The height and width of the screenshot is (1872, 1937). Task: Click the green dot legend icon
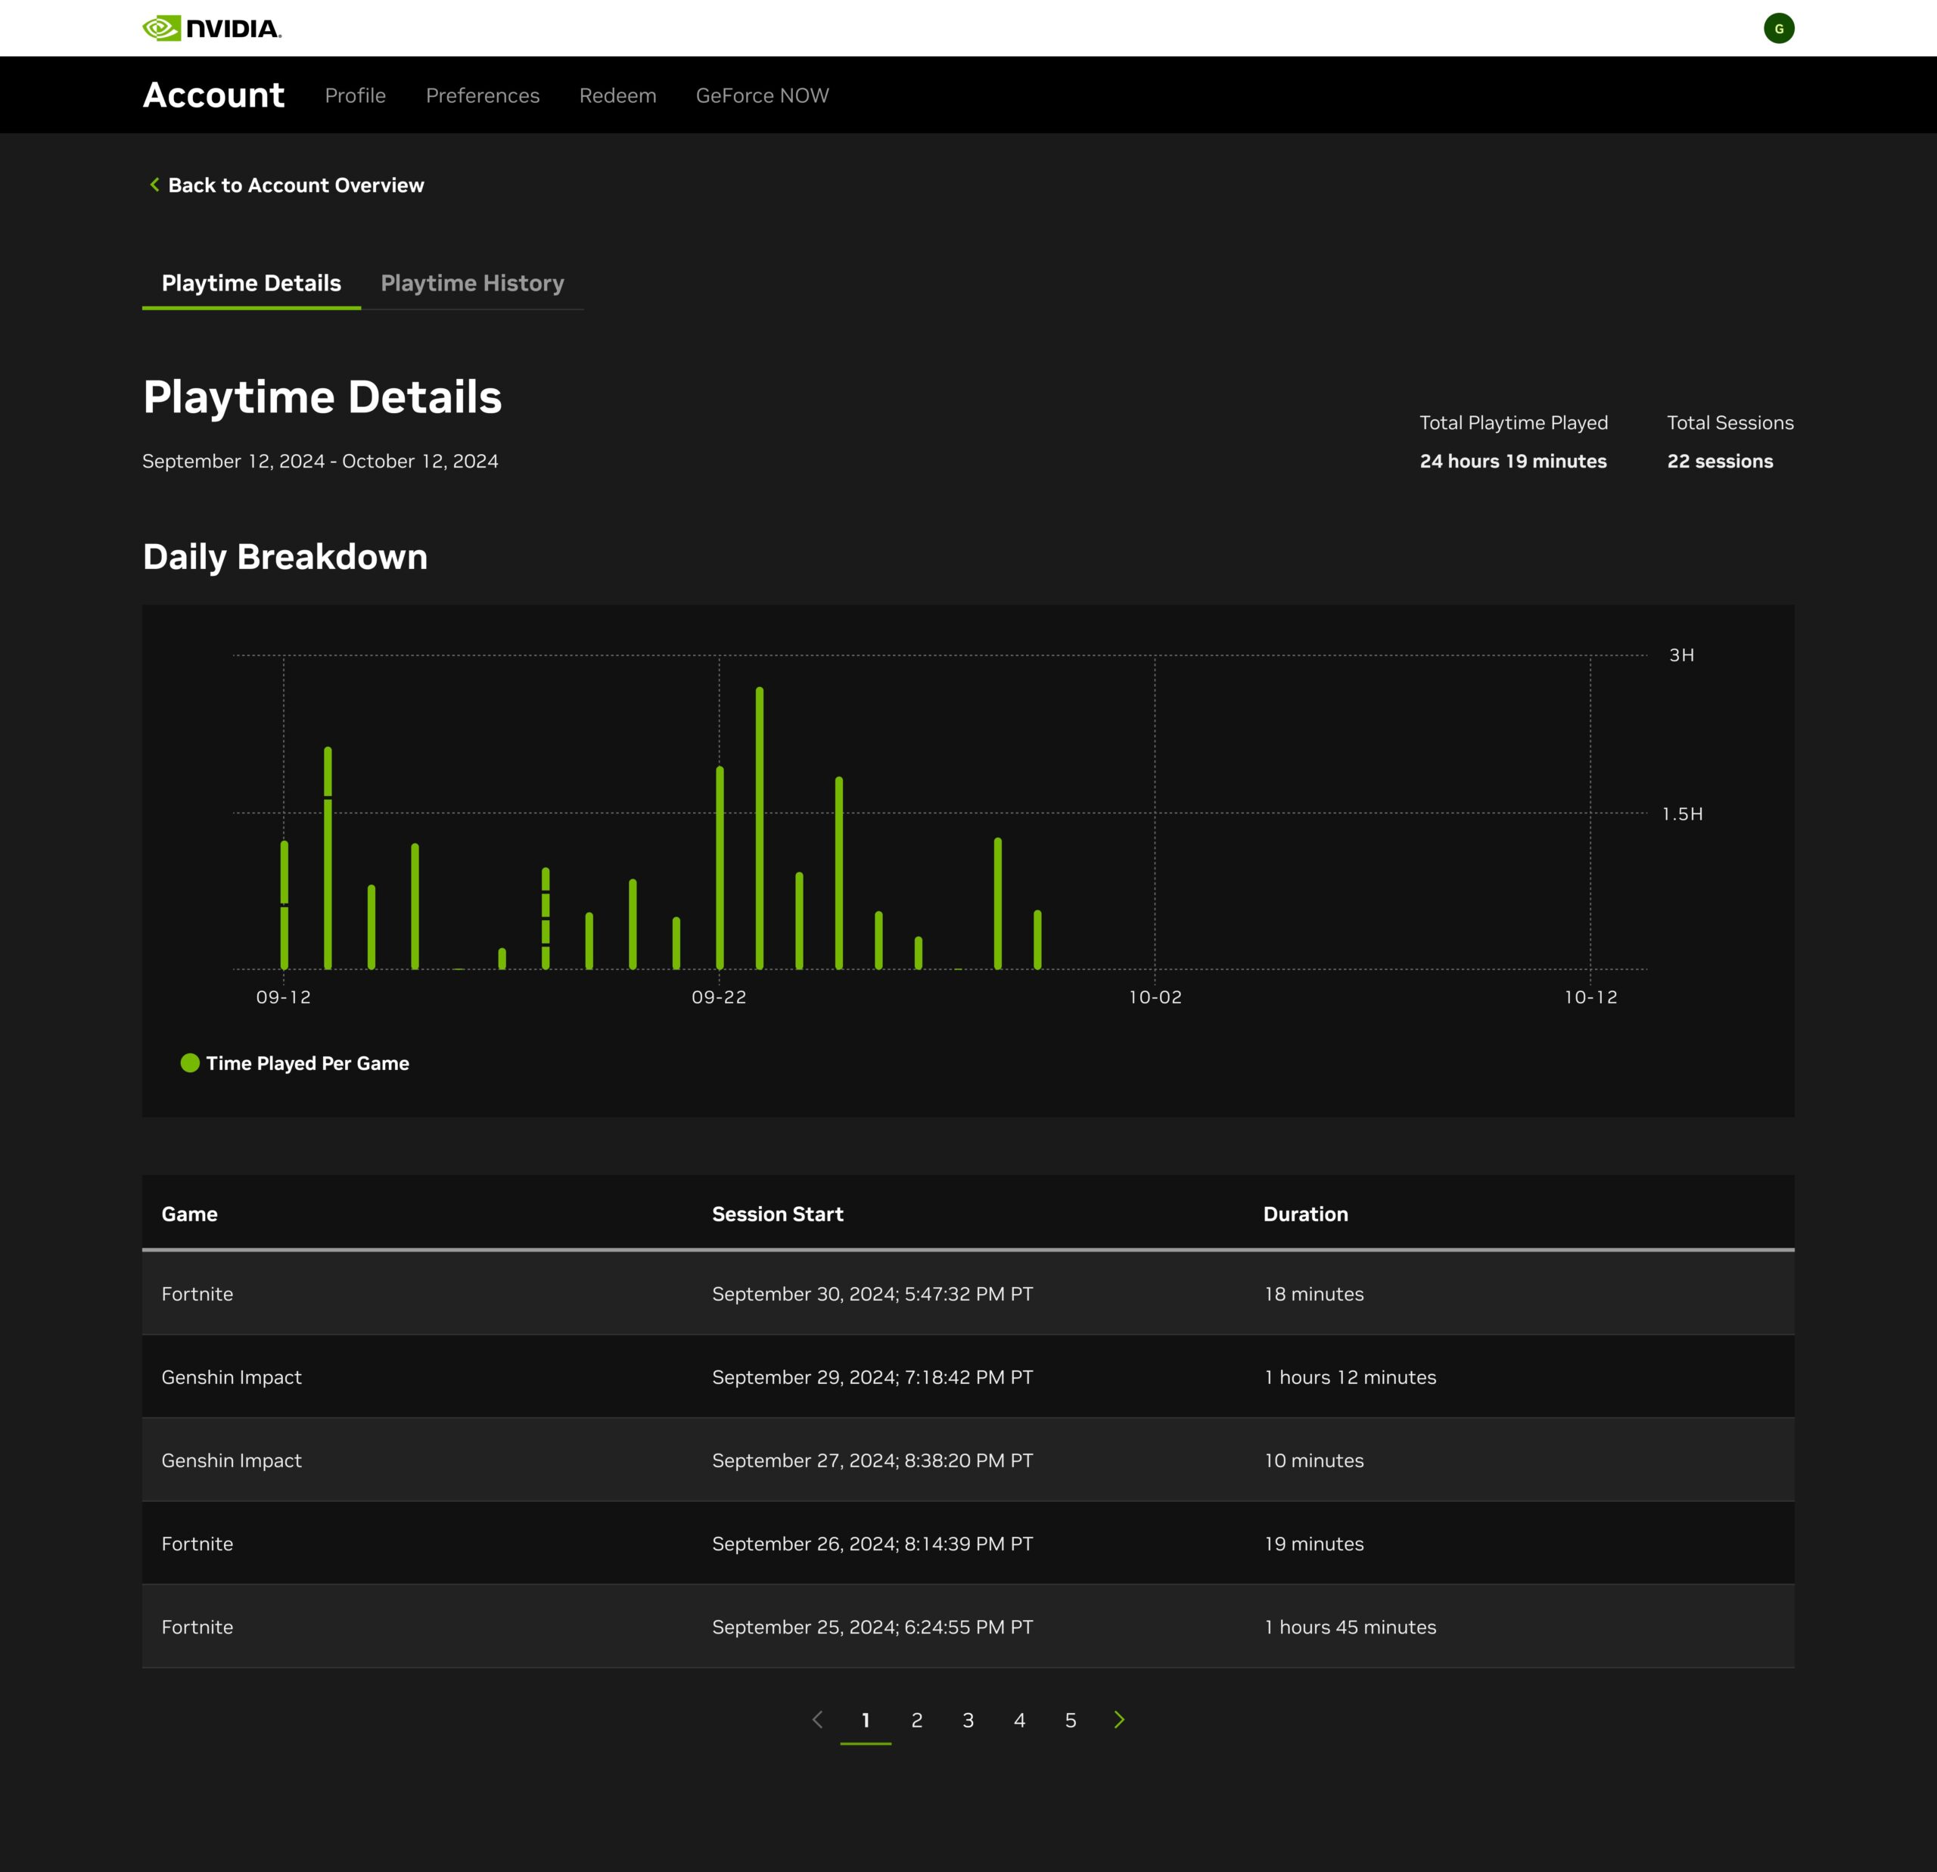pyautogui.click(x=190, y=1064)
